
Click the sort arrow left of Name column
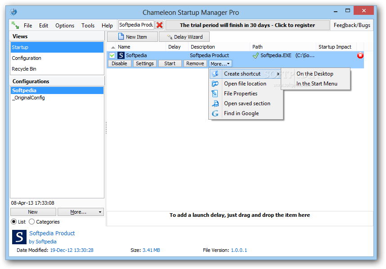(113, 47)
